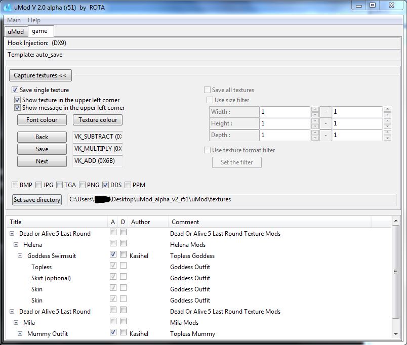The height and width of the screenshot is (345, 407).
Task: Uncheck the A column box for Goddess Swimsuit
Action: (x=113, y=255)
